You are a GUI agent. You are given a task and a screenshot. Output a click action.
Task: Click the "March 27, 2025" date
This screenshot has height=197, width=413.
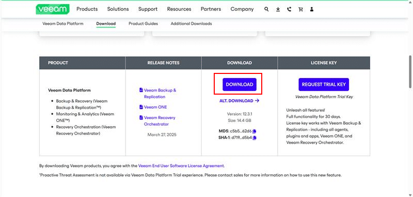(x=162, y=135)
